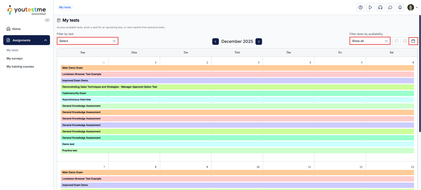Open the Filter by test dropdown
This screenshot has width=421, height=190.
coord(87,41)
